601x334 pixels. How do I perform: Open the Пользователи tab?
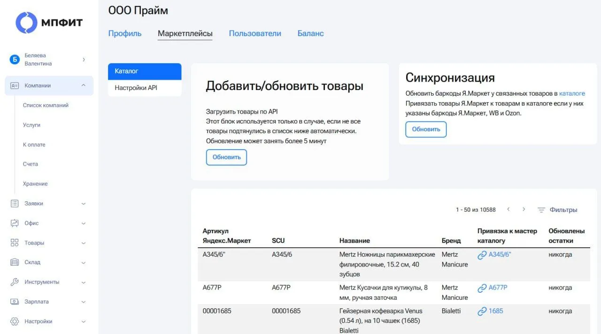[x=255, y=33]
